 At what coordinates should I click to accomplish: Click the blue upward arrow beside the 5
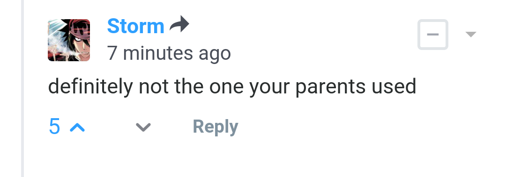[x=77, y=128]
